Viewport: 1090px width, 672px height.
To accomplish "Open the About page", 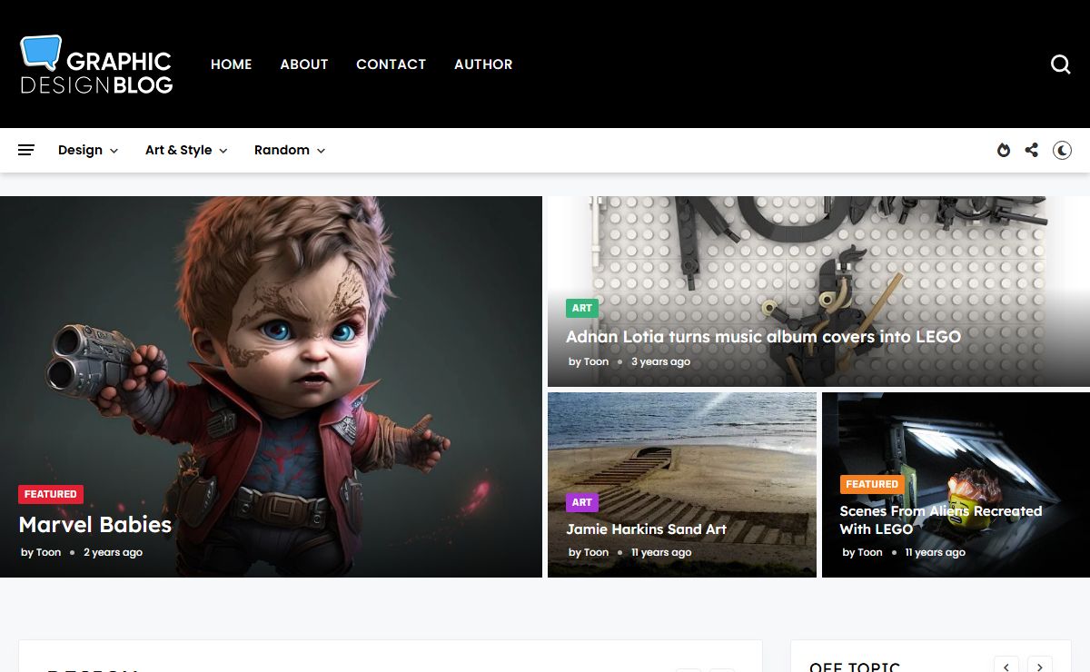I will tap(304, 64).
